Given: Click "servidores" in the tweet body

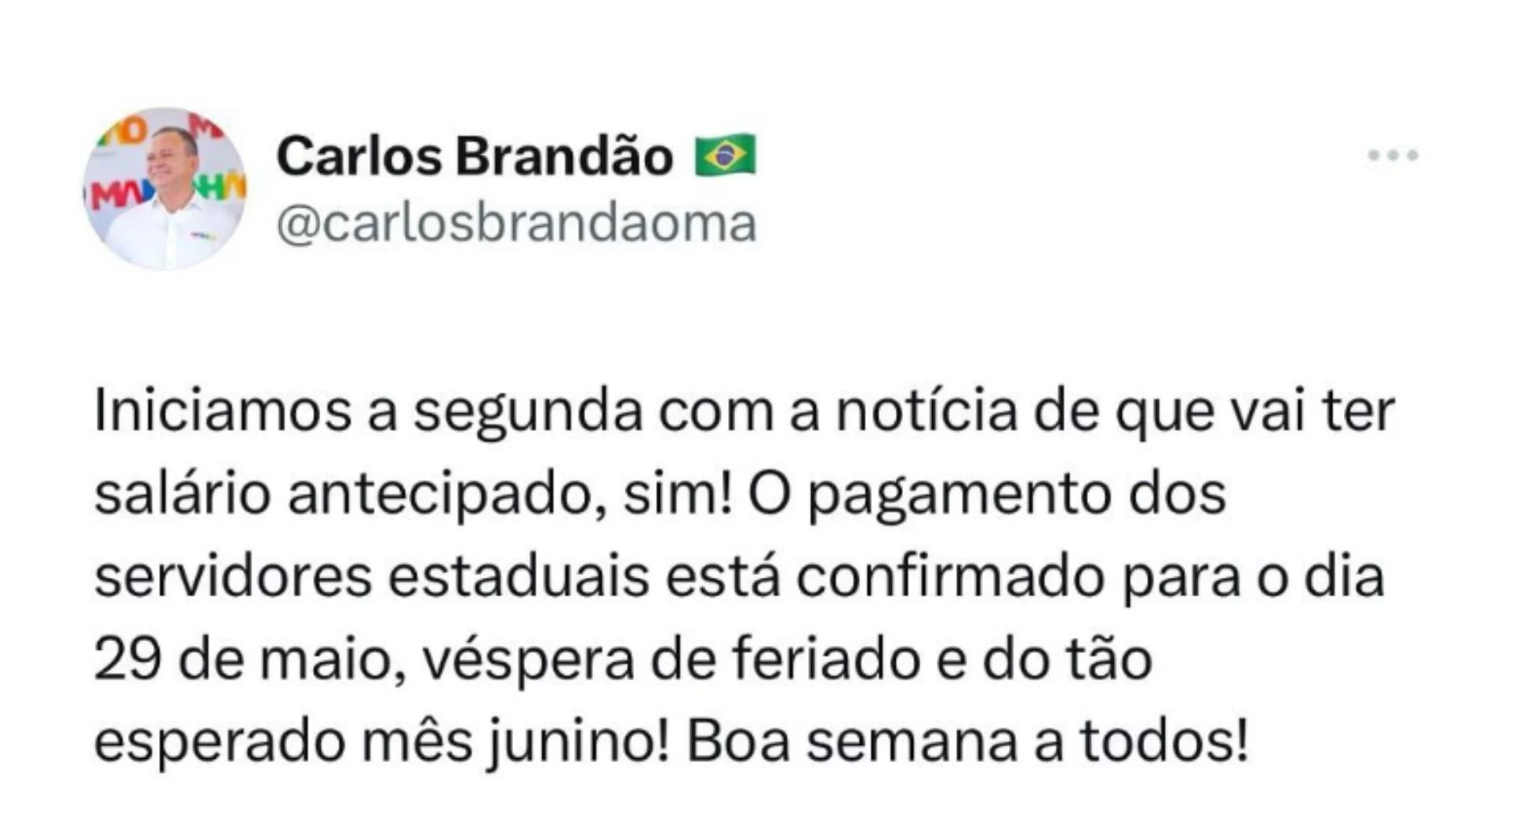Looking at the screenshot, I should [233, 577].
